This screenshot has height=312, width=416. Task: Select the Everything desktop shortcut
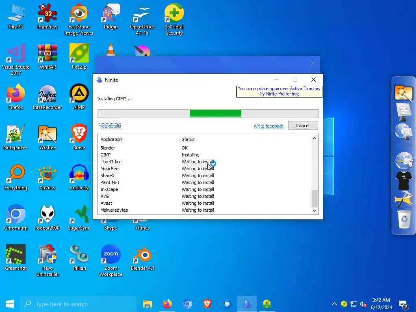coord(16,178)
